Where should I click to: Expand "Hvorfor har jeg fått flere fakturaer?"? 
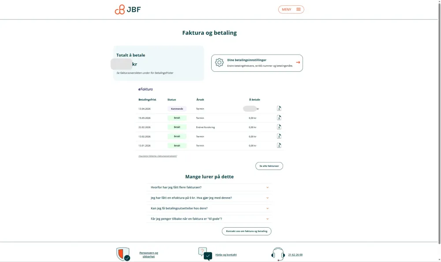(209, 187)
